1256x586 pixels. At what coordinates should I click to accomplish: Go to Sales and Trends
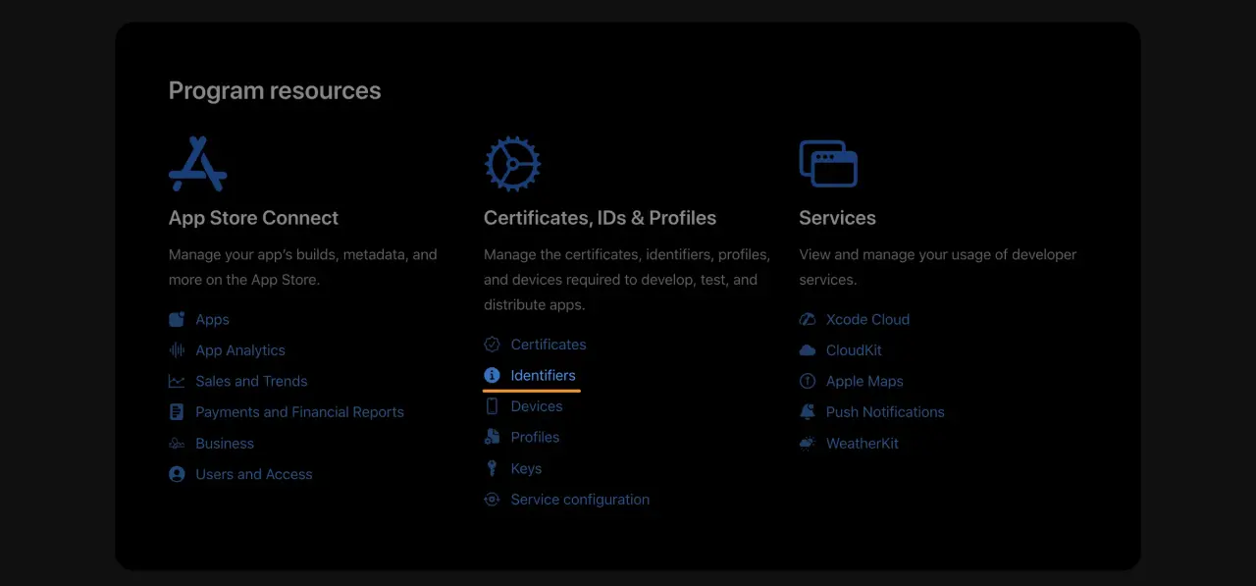pos(251,381)
